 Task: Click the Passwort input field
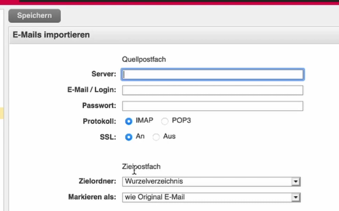(x=213, y=106)
